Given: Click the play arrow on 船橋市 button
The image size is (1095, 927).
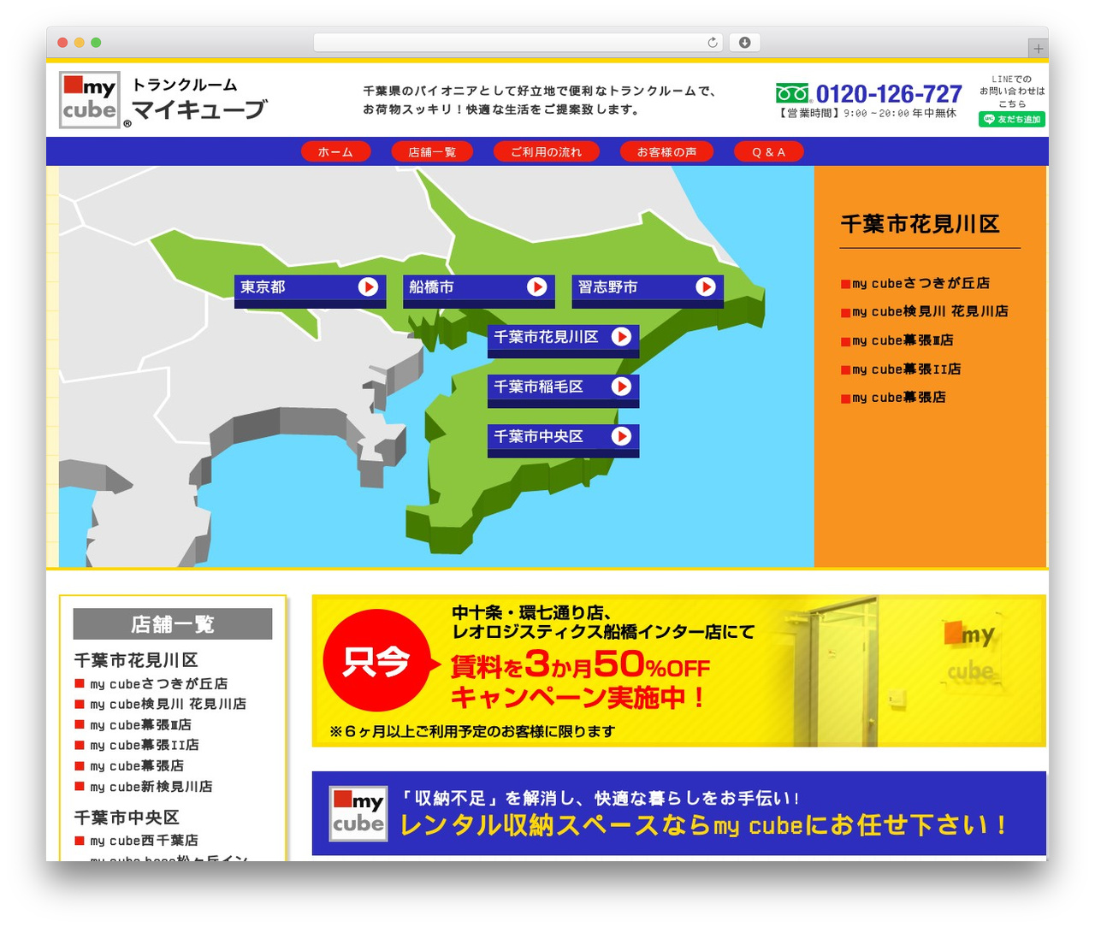Looking at the screenshot, I should (536, 286).
